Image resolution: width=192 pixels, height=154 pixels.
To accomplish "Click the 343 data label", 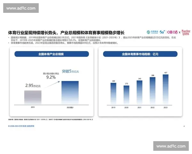I will 140,79.
